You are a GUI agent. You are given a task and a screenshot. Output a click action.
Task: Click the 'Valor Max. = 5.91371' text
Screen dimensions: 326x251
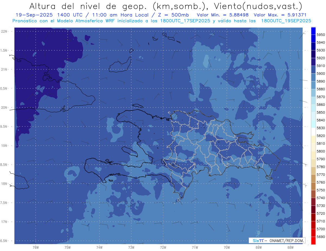point(280,15)
